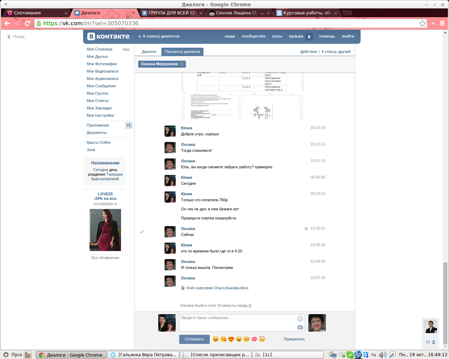The height and width of the screenshot is (359, 449).
Task: Open Действия actions dropdown
Action: 308,52
